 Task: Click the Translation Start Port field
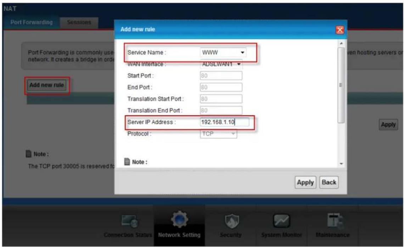(x=221, y=99)
